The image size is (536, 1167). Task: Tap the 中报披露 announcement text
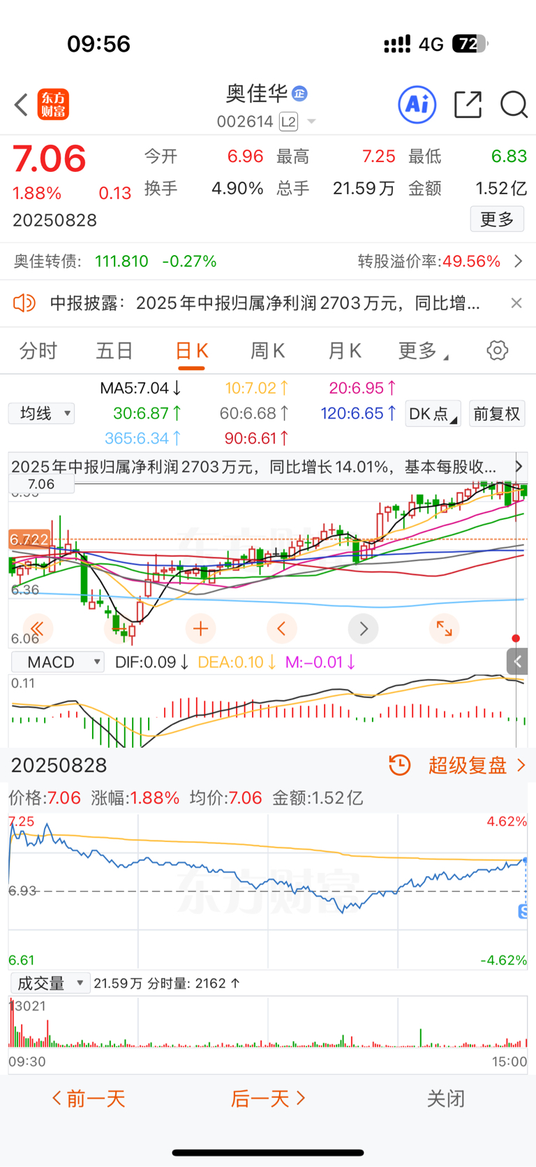click(265, 303)
